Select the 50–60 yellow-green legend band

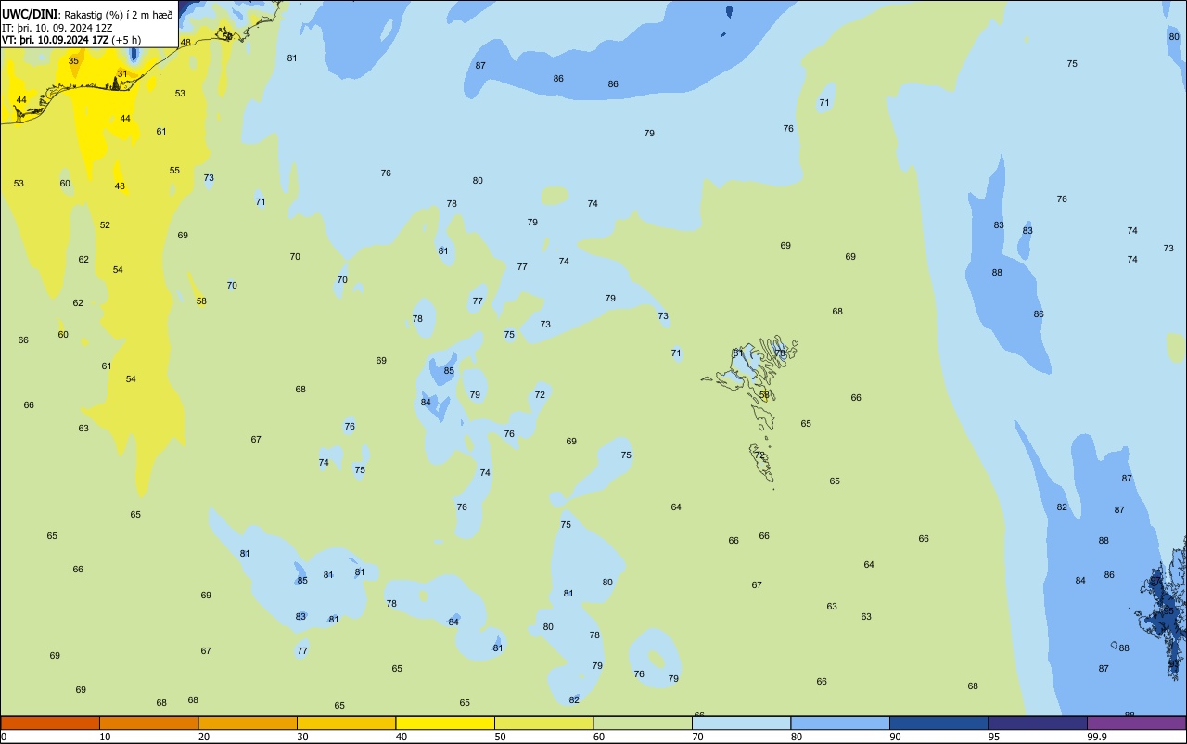click(543, 723)
